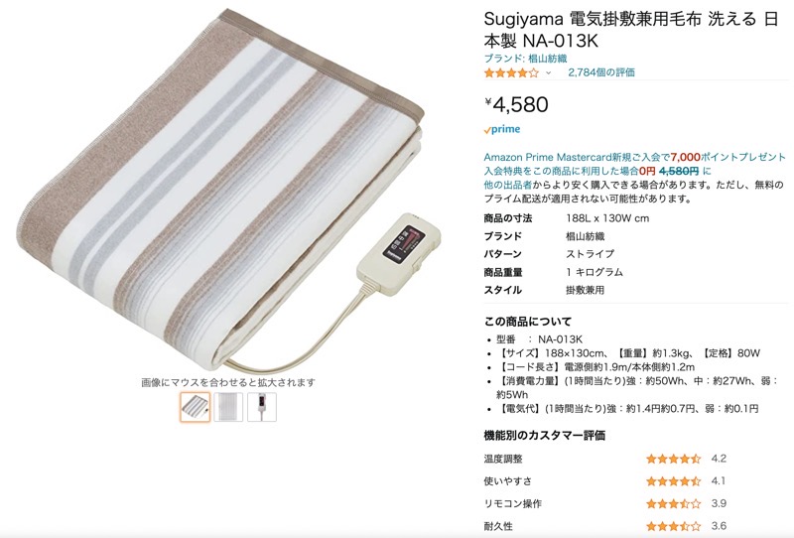794x538 pixels.
Task: Open the 2,784個の評価 reviews link
Action: pyautogui.click(x=601, y=72)
